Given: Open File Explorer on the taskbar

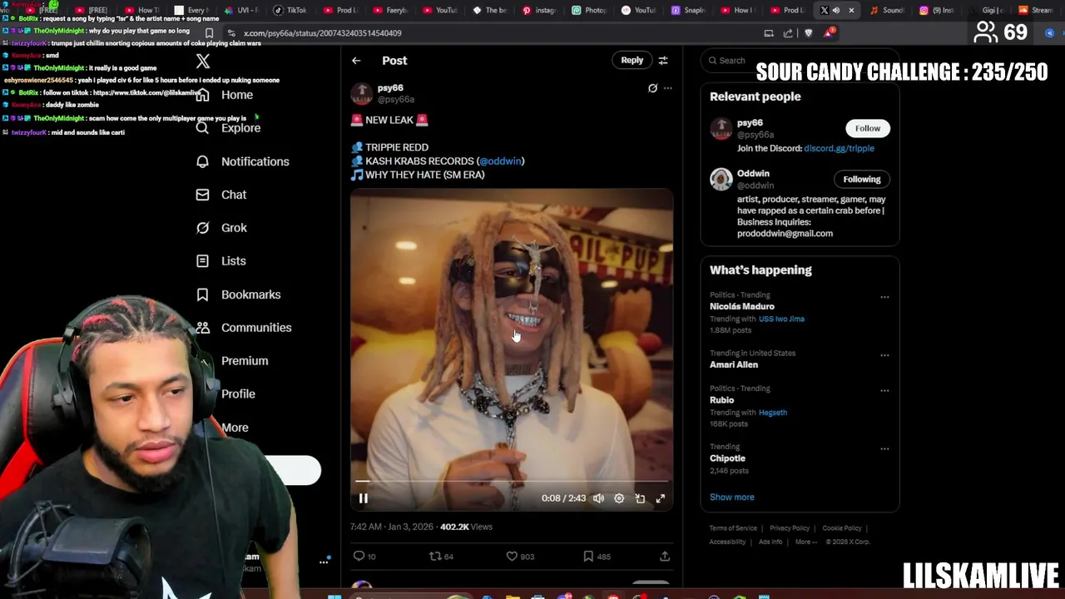Looking at the screenshot, I should point(513,596).
